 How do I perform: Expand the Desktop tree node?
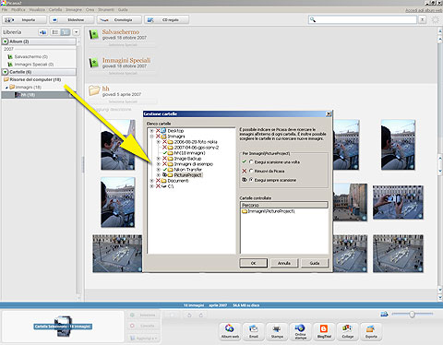pos(151,131)
